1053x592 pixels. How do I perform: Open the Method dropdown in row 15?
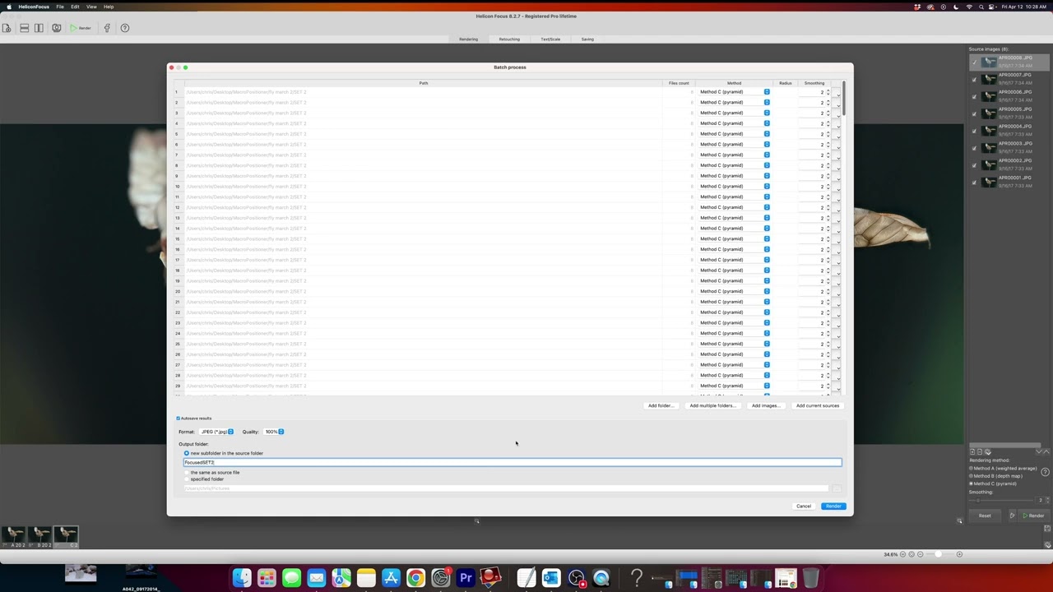(x=735, y=239)
